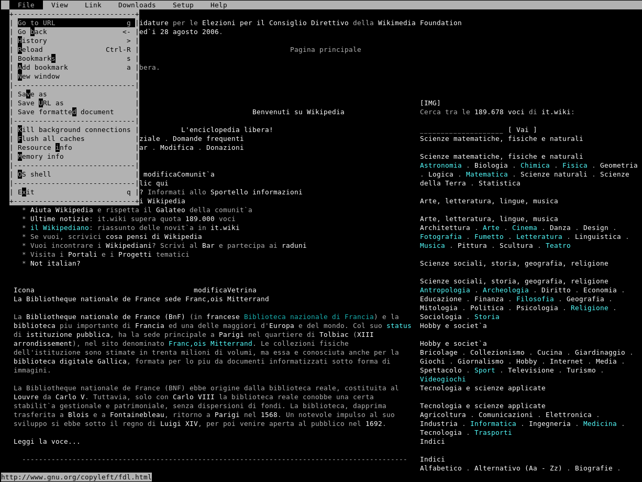
Task: Follow the Informatica link
Action: [493, 424]
